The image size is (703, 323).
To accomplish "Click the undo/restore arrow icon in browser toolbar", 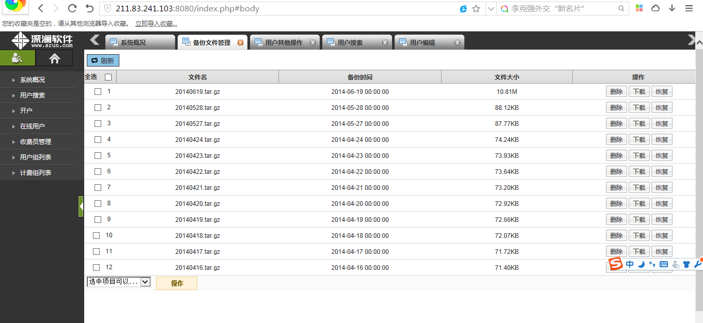I will 89,8.
